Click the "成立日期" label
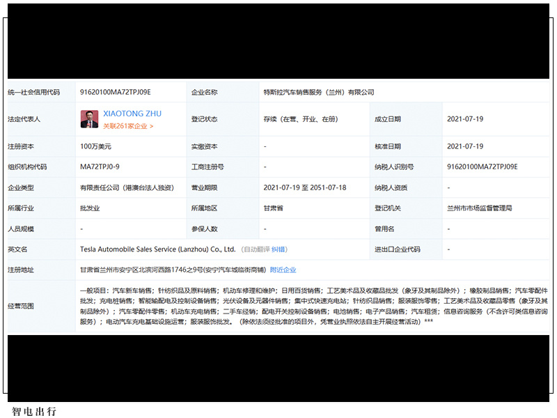557x418 pixels. pos(388,119)
